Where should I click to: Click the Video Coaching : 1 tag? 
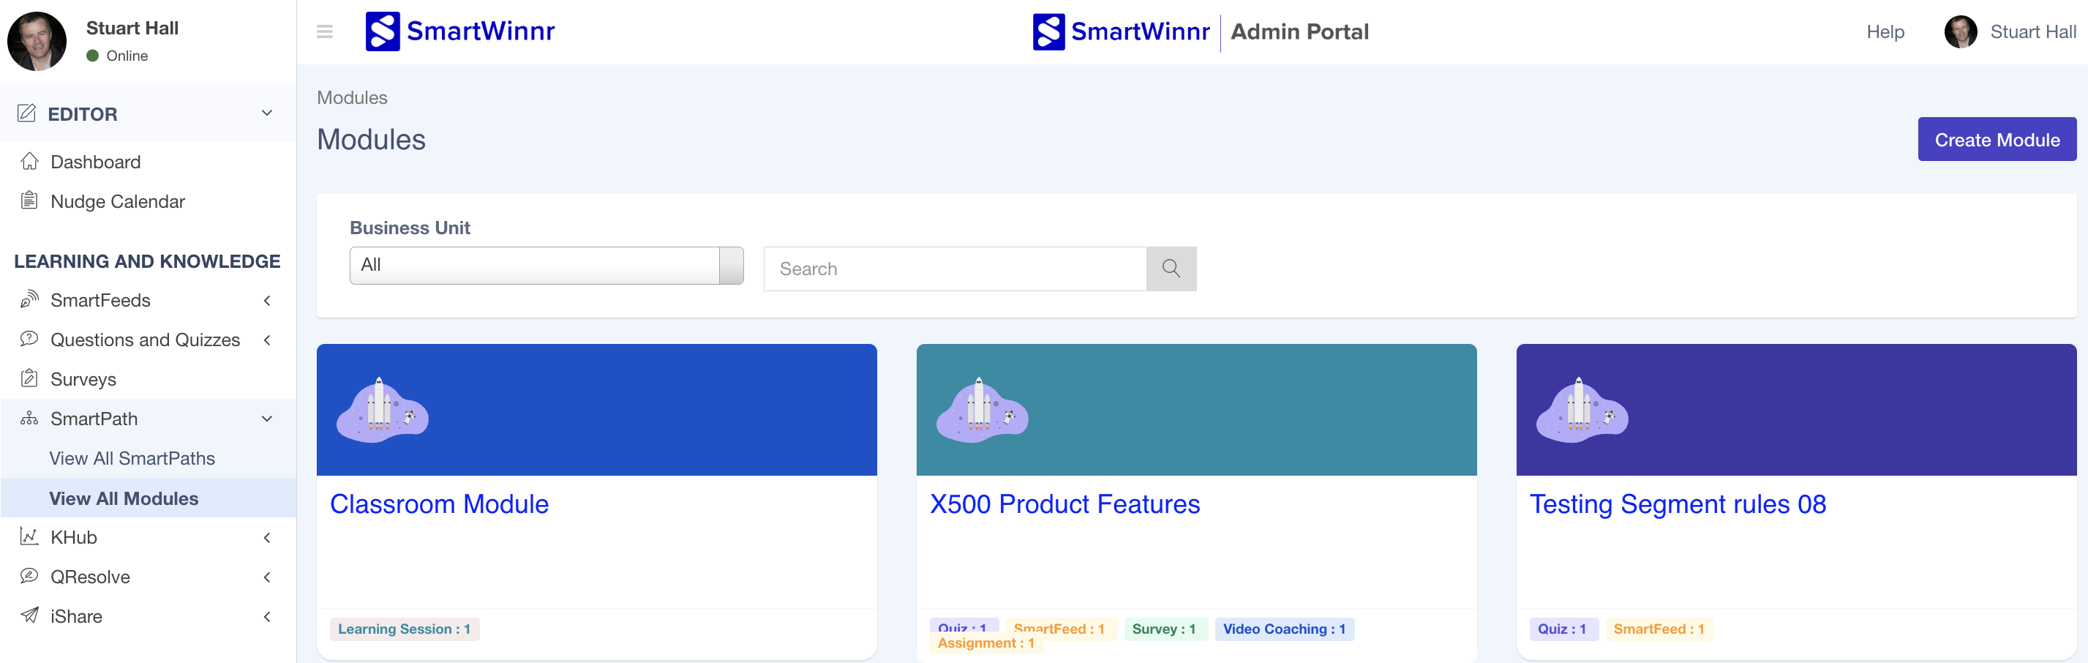click(x=1284, y=629)
